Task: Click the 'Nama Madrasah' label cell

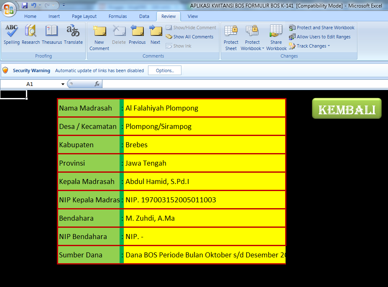Action: tap(89, 108)
